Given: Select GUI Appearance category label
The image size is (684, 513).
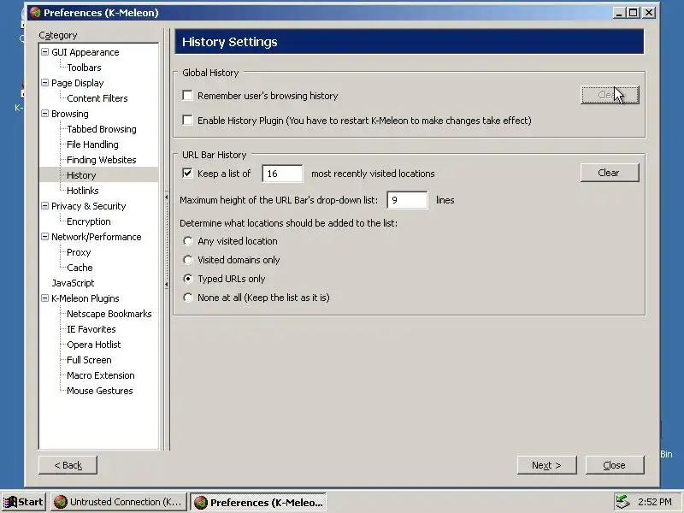Looking at the screenshot, I should pos(85,52).
